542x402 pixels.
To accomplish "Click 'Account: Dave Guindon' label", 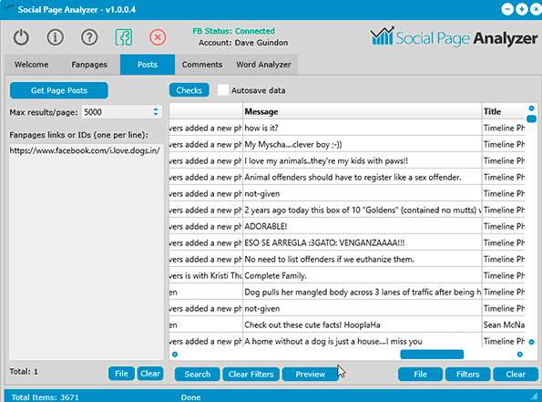I will 243,43.
